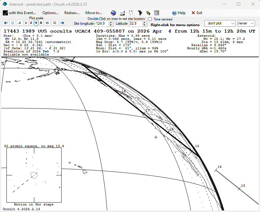
Task: Increase Site longitude with up stepper arrow
Action: [x=111, y=22]
